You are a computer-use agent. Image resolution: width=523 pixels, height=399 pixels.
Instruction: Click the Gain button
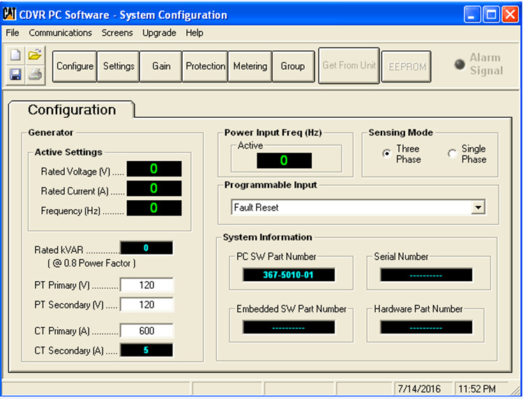(x=161, y=66)
